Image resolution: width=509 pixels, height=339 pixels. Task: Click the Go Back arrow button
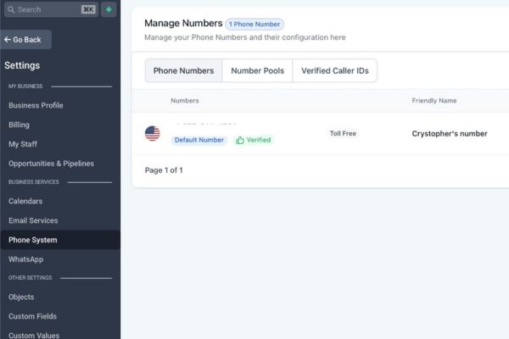click(x=25, y=40)
